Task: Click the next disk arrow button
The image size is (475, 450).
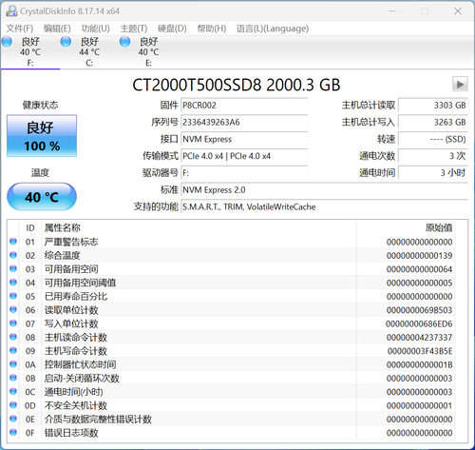Action: point(460,85)
